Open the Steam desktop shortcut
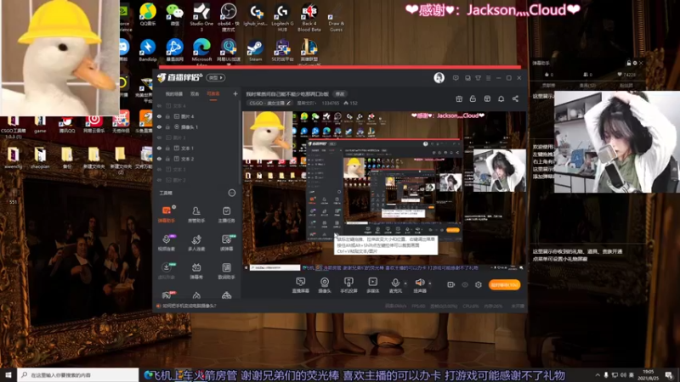680x382 pixels. [255, 51]
